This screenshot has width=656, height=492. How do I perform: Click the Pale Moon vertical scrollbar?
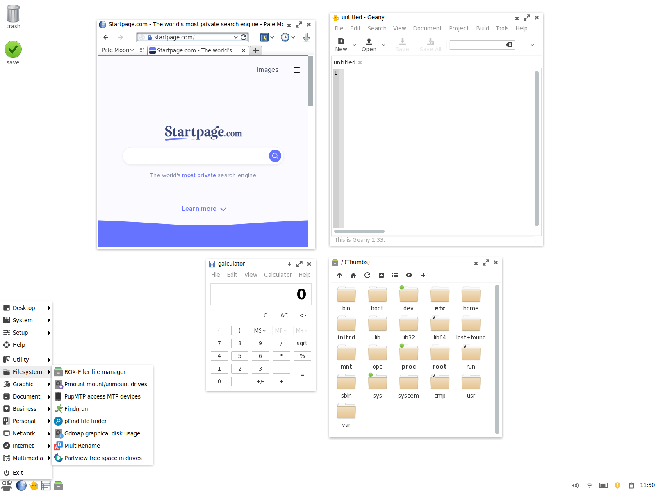tap(311, 81)
